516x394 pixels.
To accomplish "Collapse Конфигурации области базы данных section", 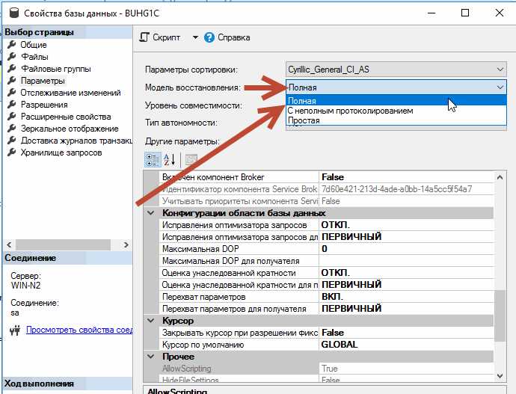I will coord(152,213).
